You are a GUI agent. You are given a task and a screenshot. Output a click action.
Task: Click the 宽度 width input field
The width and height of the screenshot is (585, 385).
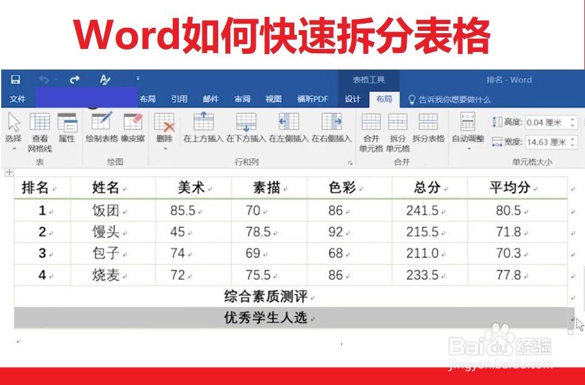coord(547,142)
